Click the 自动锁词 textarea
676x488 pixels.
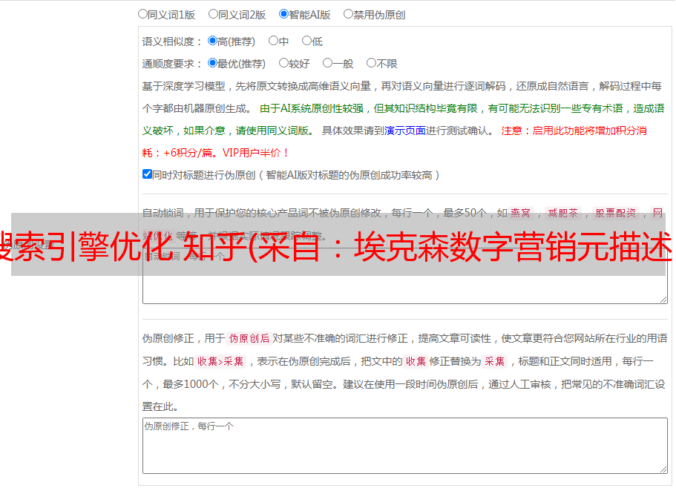click(405, 276)
